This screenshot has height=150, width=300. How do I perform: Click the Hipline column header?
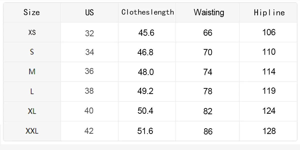[x=269, y=12]
